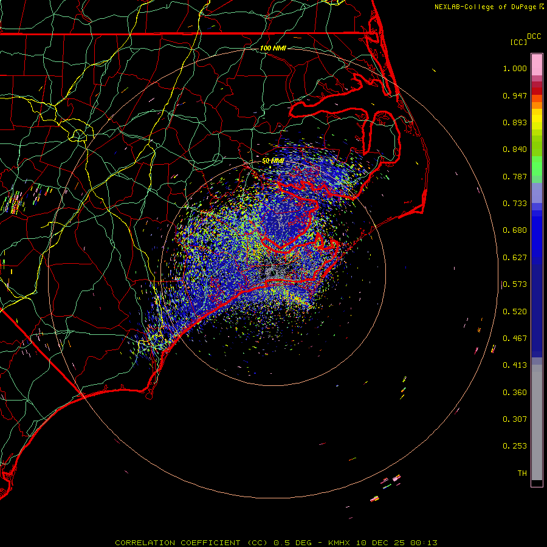Click the 50 NMI range ring label
The height and width of the screenshot is (547, 547).
pyautogui.click(x=273, y=161)
